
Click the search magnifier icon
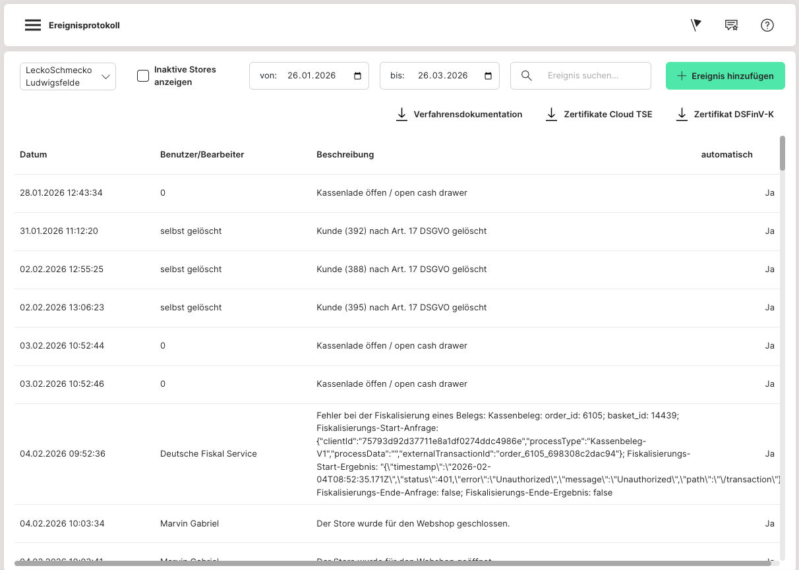click(x=527, y=76)
